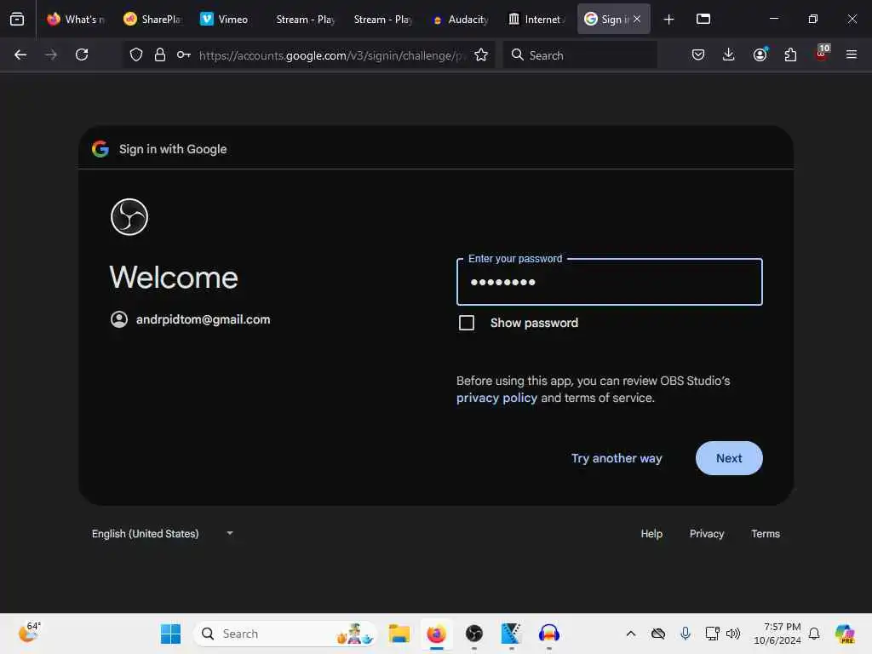Switch to the Audacity tab

point(461,19)
